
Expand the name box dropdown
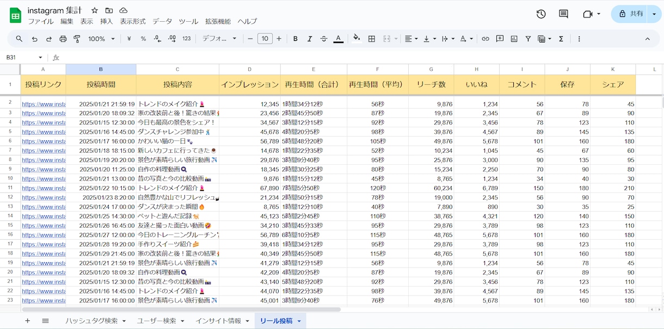[40, 58]
